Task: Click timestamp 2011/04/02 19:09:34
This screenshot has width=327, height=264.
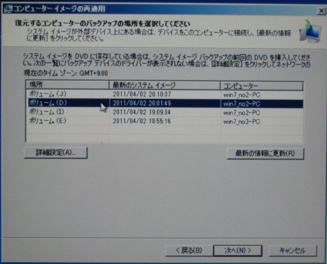Action: click(x=141, y=112)
